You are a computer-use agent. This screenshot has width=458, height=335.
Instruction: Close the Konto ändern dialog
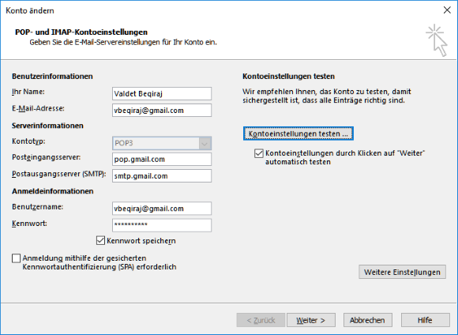pyautogui.click(x=447, y=10)
